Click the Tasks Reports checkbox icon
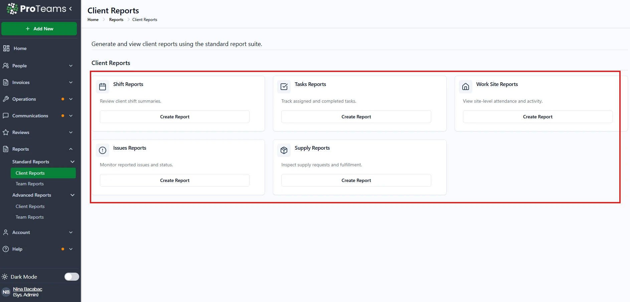This screenshot has height=302, width=630. pyautogui.click(x=284, y=87)
